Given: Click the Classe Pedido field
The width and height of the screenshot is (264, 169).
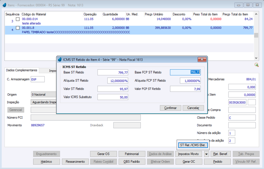Looking at the screenshot, I should pos(242,118).
